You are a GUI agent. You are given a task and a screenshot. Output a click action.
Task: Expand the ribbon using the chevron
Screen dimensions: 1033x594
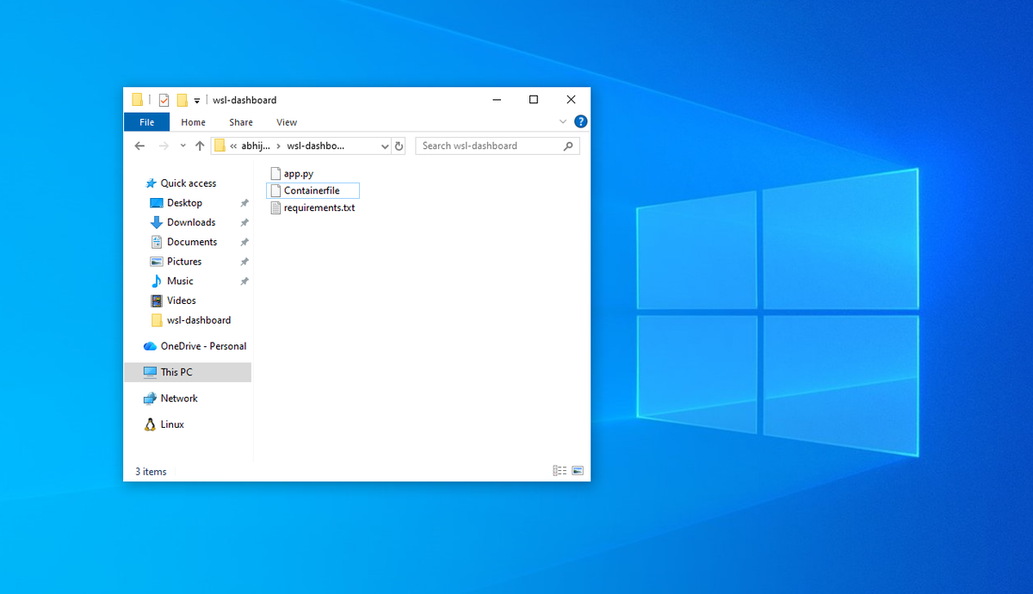click(x=563, y=122)
